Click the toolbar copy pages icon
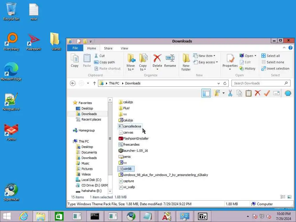The height and width of the screenshot is (222, 296). pyautogui.click(x=239, y=93)
